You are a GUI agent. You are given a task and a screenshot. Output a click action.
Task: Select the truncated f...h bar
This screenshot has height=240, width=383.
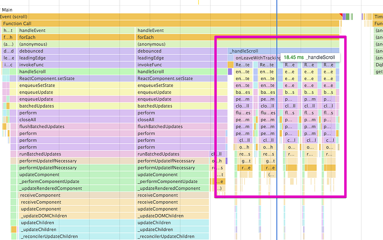(9, 37)
